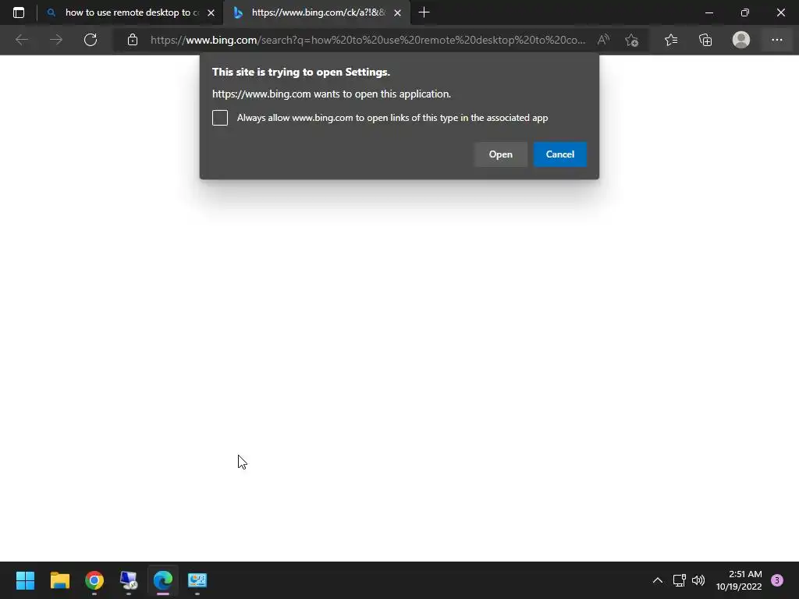View site information lock icon

click(133, 40)
